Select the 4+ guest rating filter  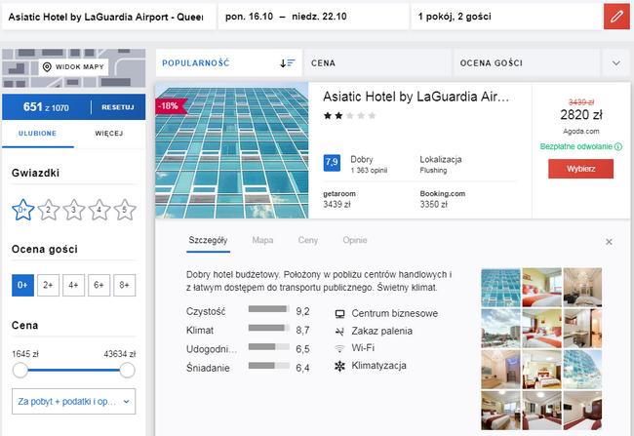click(x=72, y=285)
